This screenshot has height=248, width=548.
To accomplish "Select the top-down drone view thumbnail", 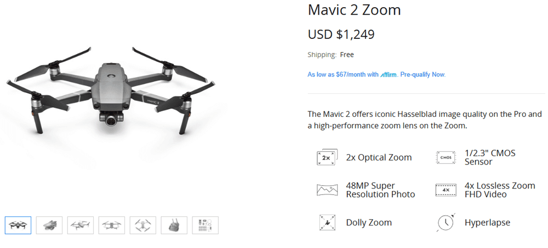I will (143, 225).
